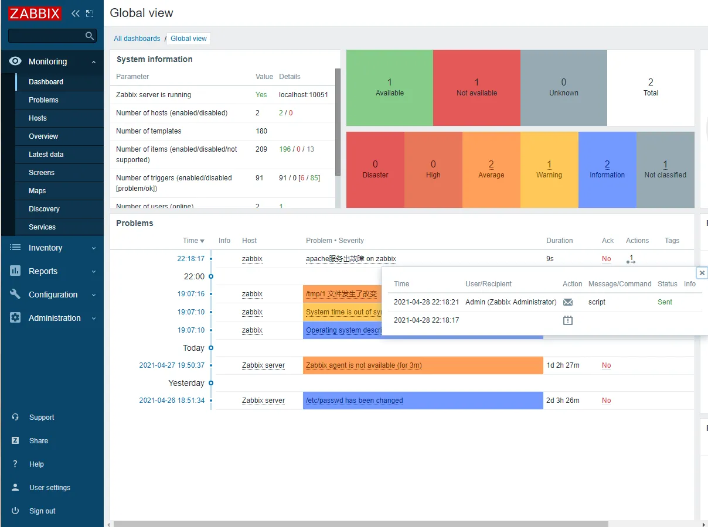708x527 pixels.
Task: Open Overview in Monitoring menu
Action: (59, 136)
